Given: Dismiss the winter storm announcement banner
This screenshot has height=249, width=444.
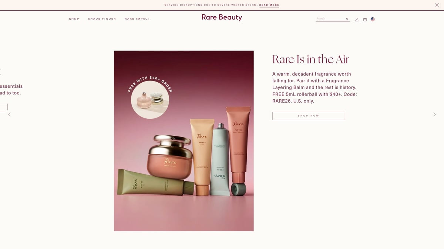Looking at the screenshot, I should [x=437, y=5].
